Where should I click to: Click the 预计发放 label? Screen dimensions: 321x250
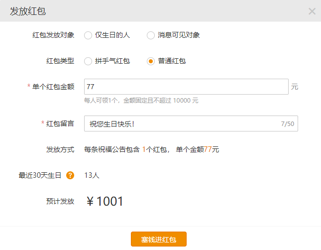click(x=60, y=202)
